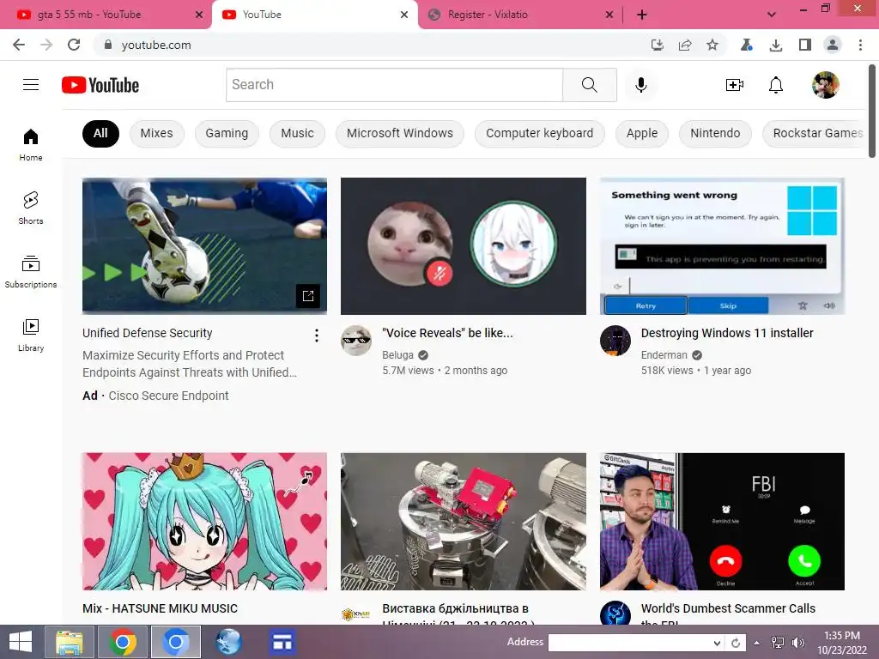
Task: Select the Music filter chip
Action: [x=297, y=133]
